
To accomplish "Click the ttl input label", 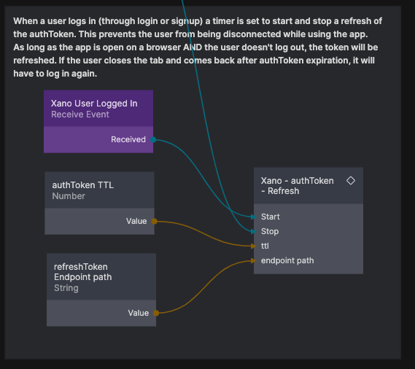I will pyautogui.click(x=265, y=246).
